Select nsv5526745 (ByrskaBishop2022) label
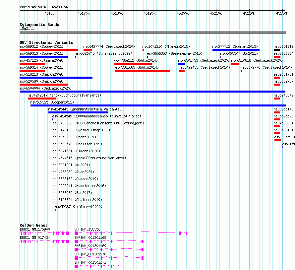This screenshot has width=295, height=270. [103, 53]
